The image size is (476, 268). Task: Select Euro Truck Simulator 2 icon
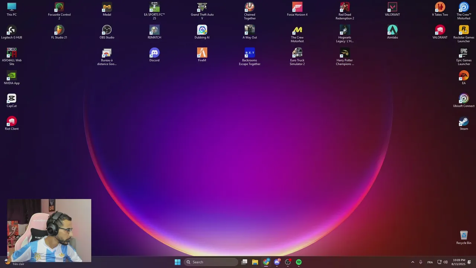click(297, 57)
